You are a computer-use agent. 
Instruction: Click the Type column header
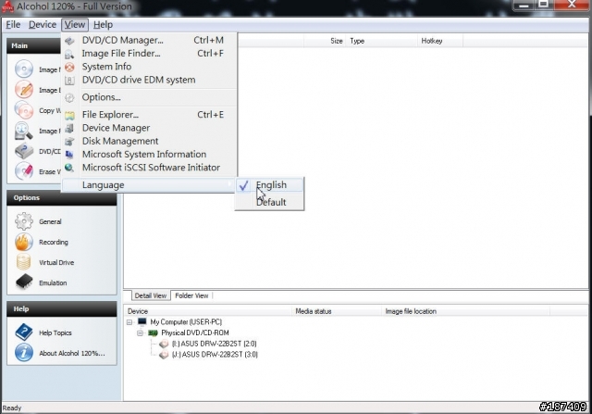(382, 41)
